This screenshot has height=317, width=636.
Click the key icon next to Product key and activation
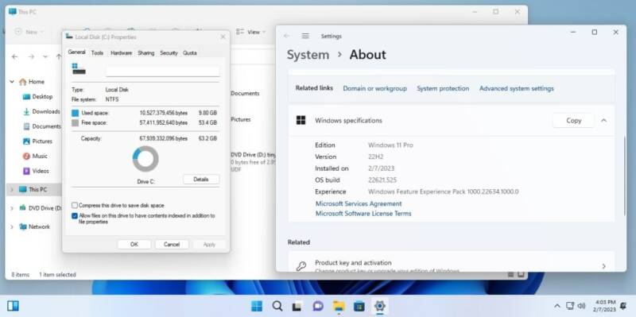click(x=301, y=266)
